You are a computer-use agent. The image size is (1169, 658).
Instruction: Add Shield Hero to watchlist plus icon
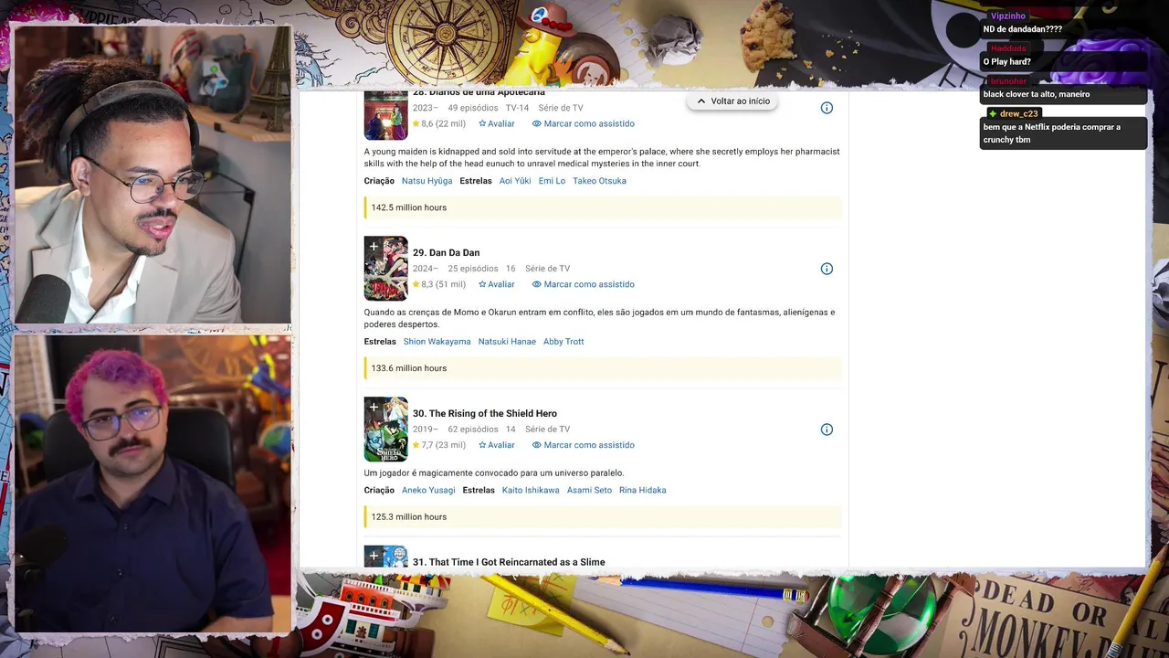click(374, 408)
